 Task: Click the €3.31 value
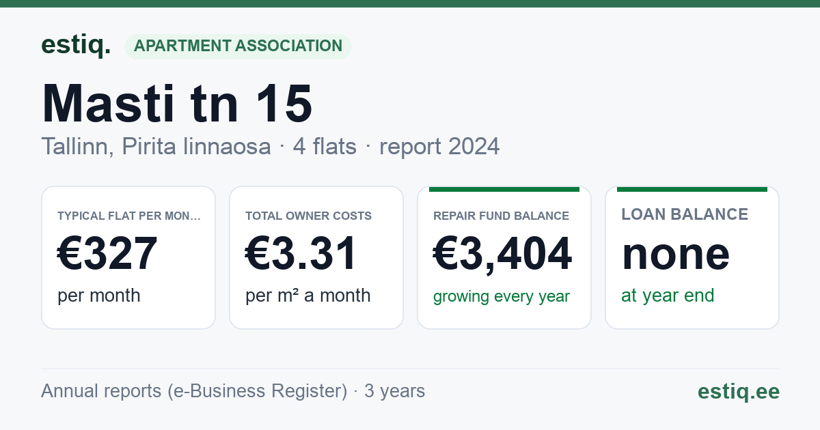point(301,253)
